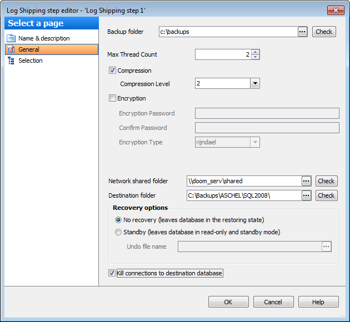This screenshot has width=350, height=322.
Task: Close the Log Shipping step editor window
Action: coord(336,10)
